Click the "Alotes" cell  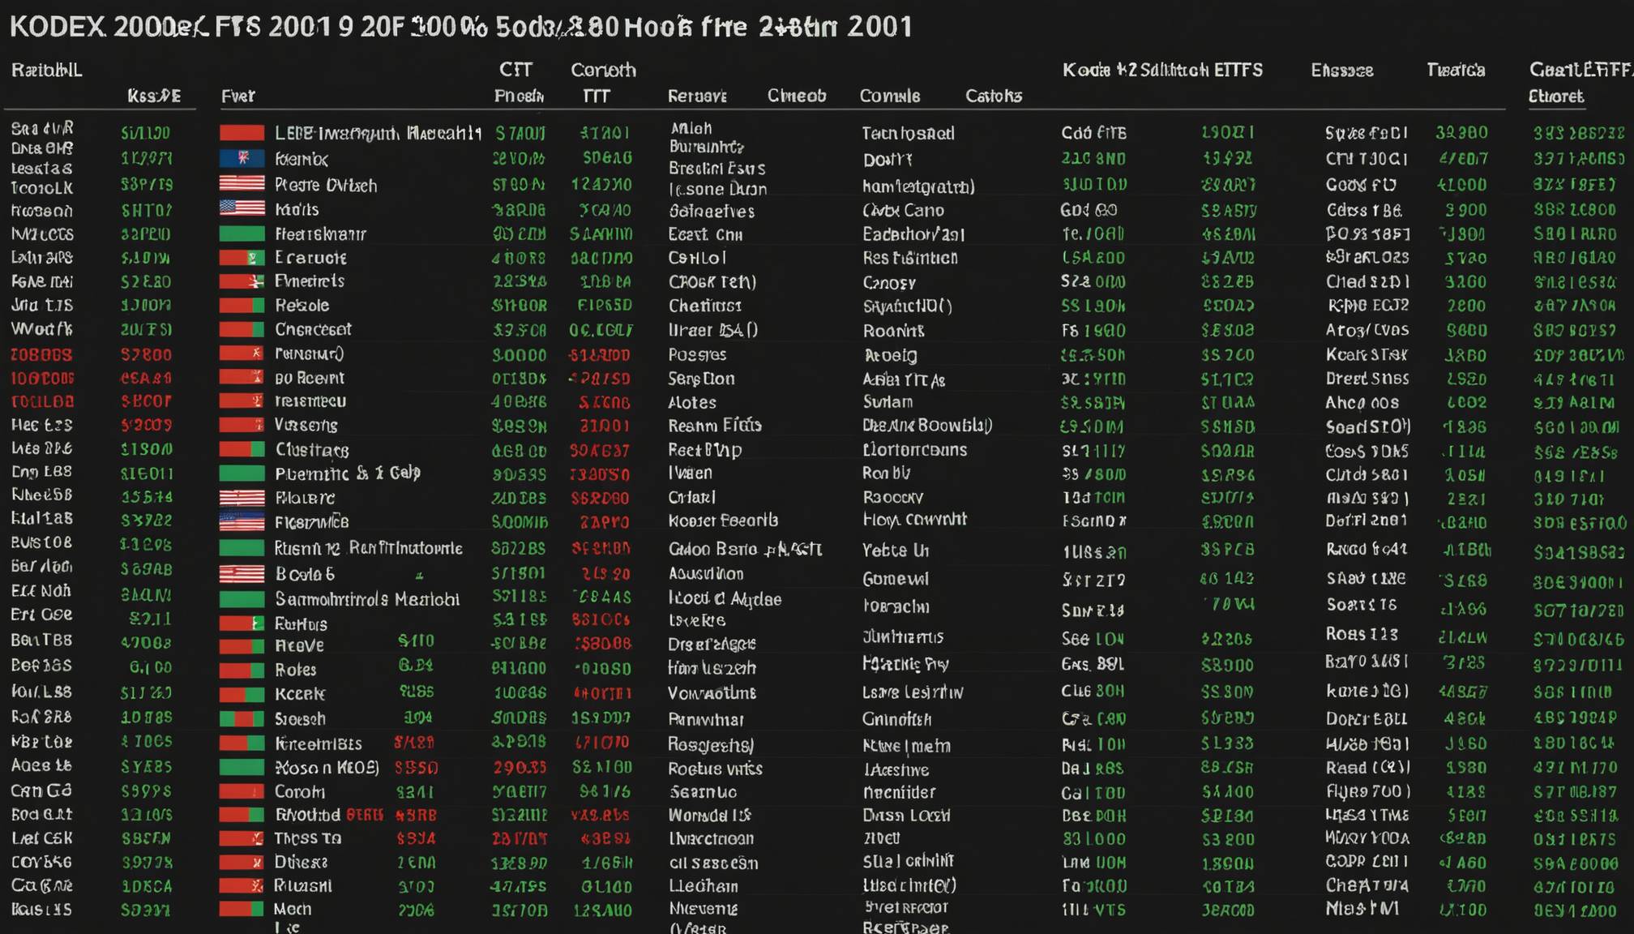tap(692, 403)
